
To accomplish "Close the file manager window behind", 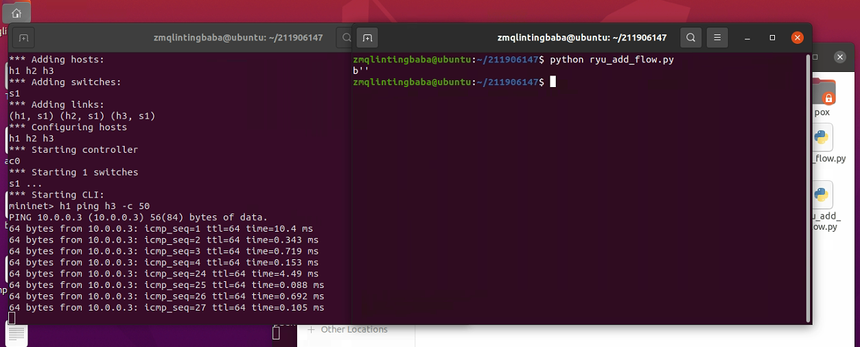I will coord(839,58).
